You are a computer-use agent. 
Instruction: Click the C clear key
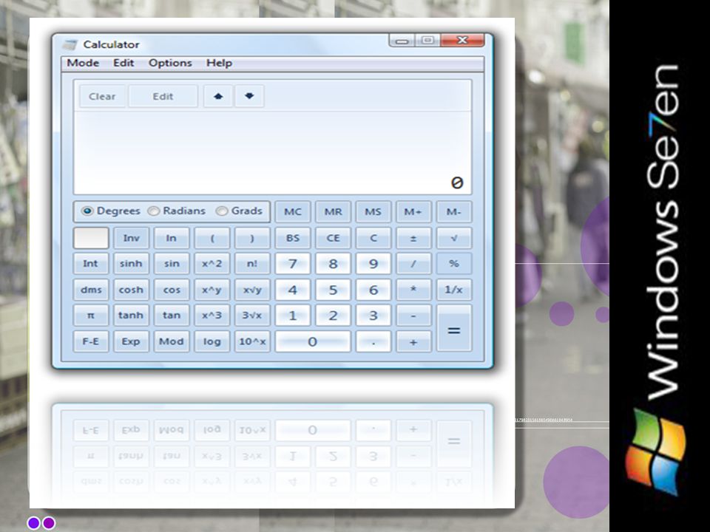point(373,238)
